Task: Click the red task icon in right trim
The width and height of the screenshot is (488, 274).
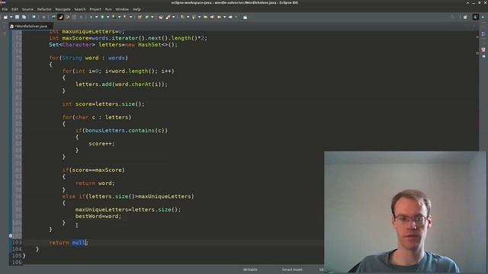Action: 483,49
